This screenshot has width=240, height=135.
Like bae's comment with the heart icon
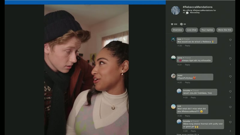click(230, 40)
